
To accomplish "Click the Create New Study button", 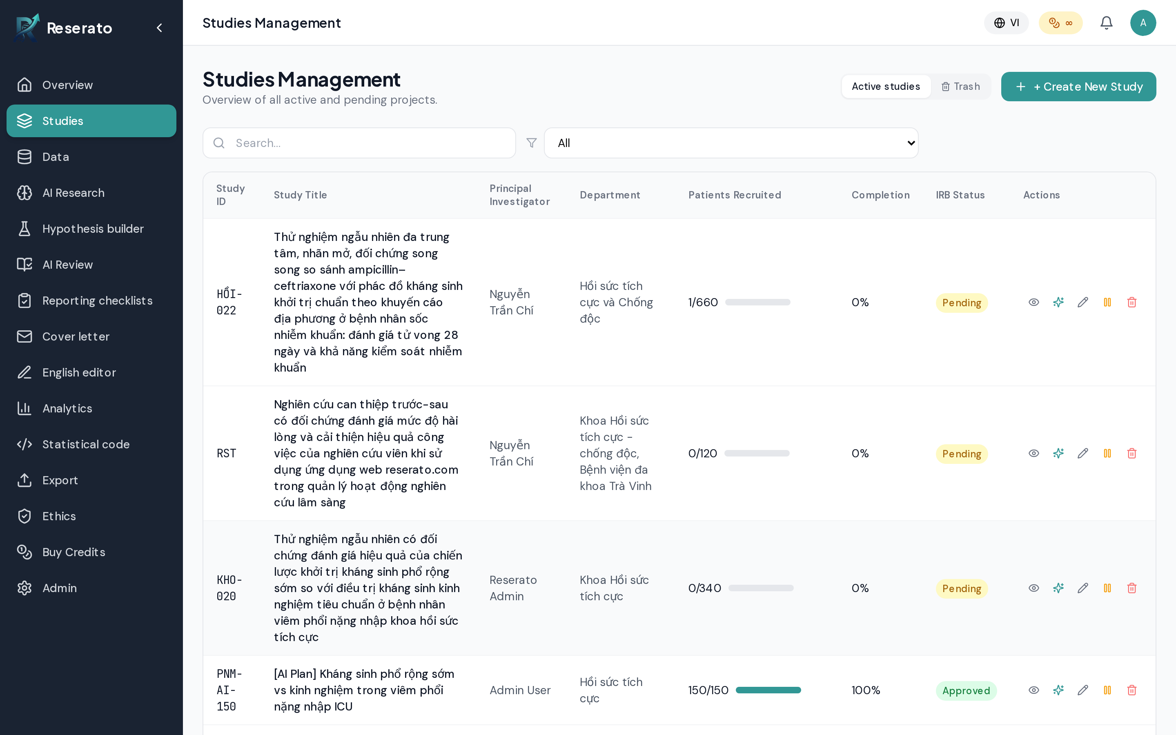I will click(x=1078, y=87).
